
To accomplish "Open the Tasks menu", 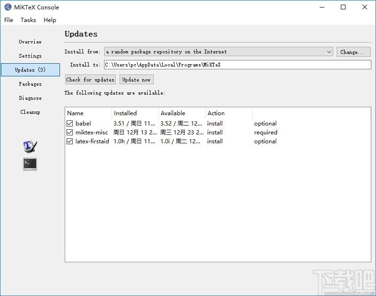I will click(28, 20).
